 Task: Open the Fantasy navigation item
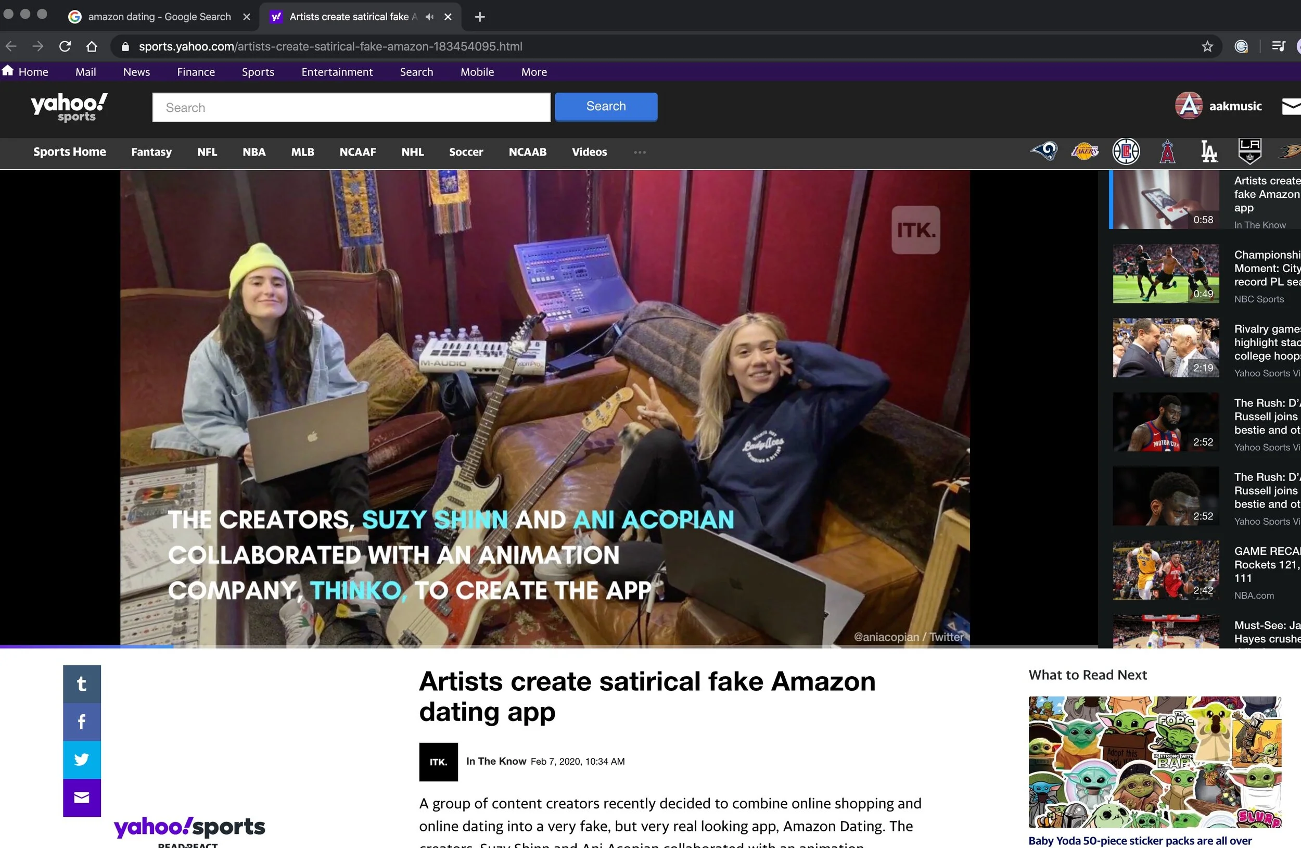[x=151, y=152]
